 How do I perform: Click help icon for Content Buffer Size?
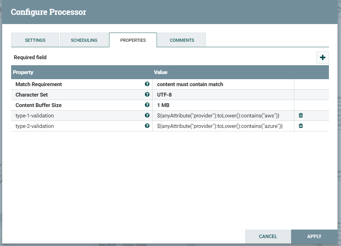pyautogui.click(x=147, y=105)
